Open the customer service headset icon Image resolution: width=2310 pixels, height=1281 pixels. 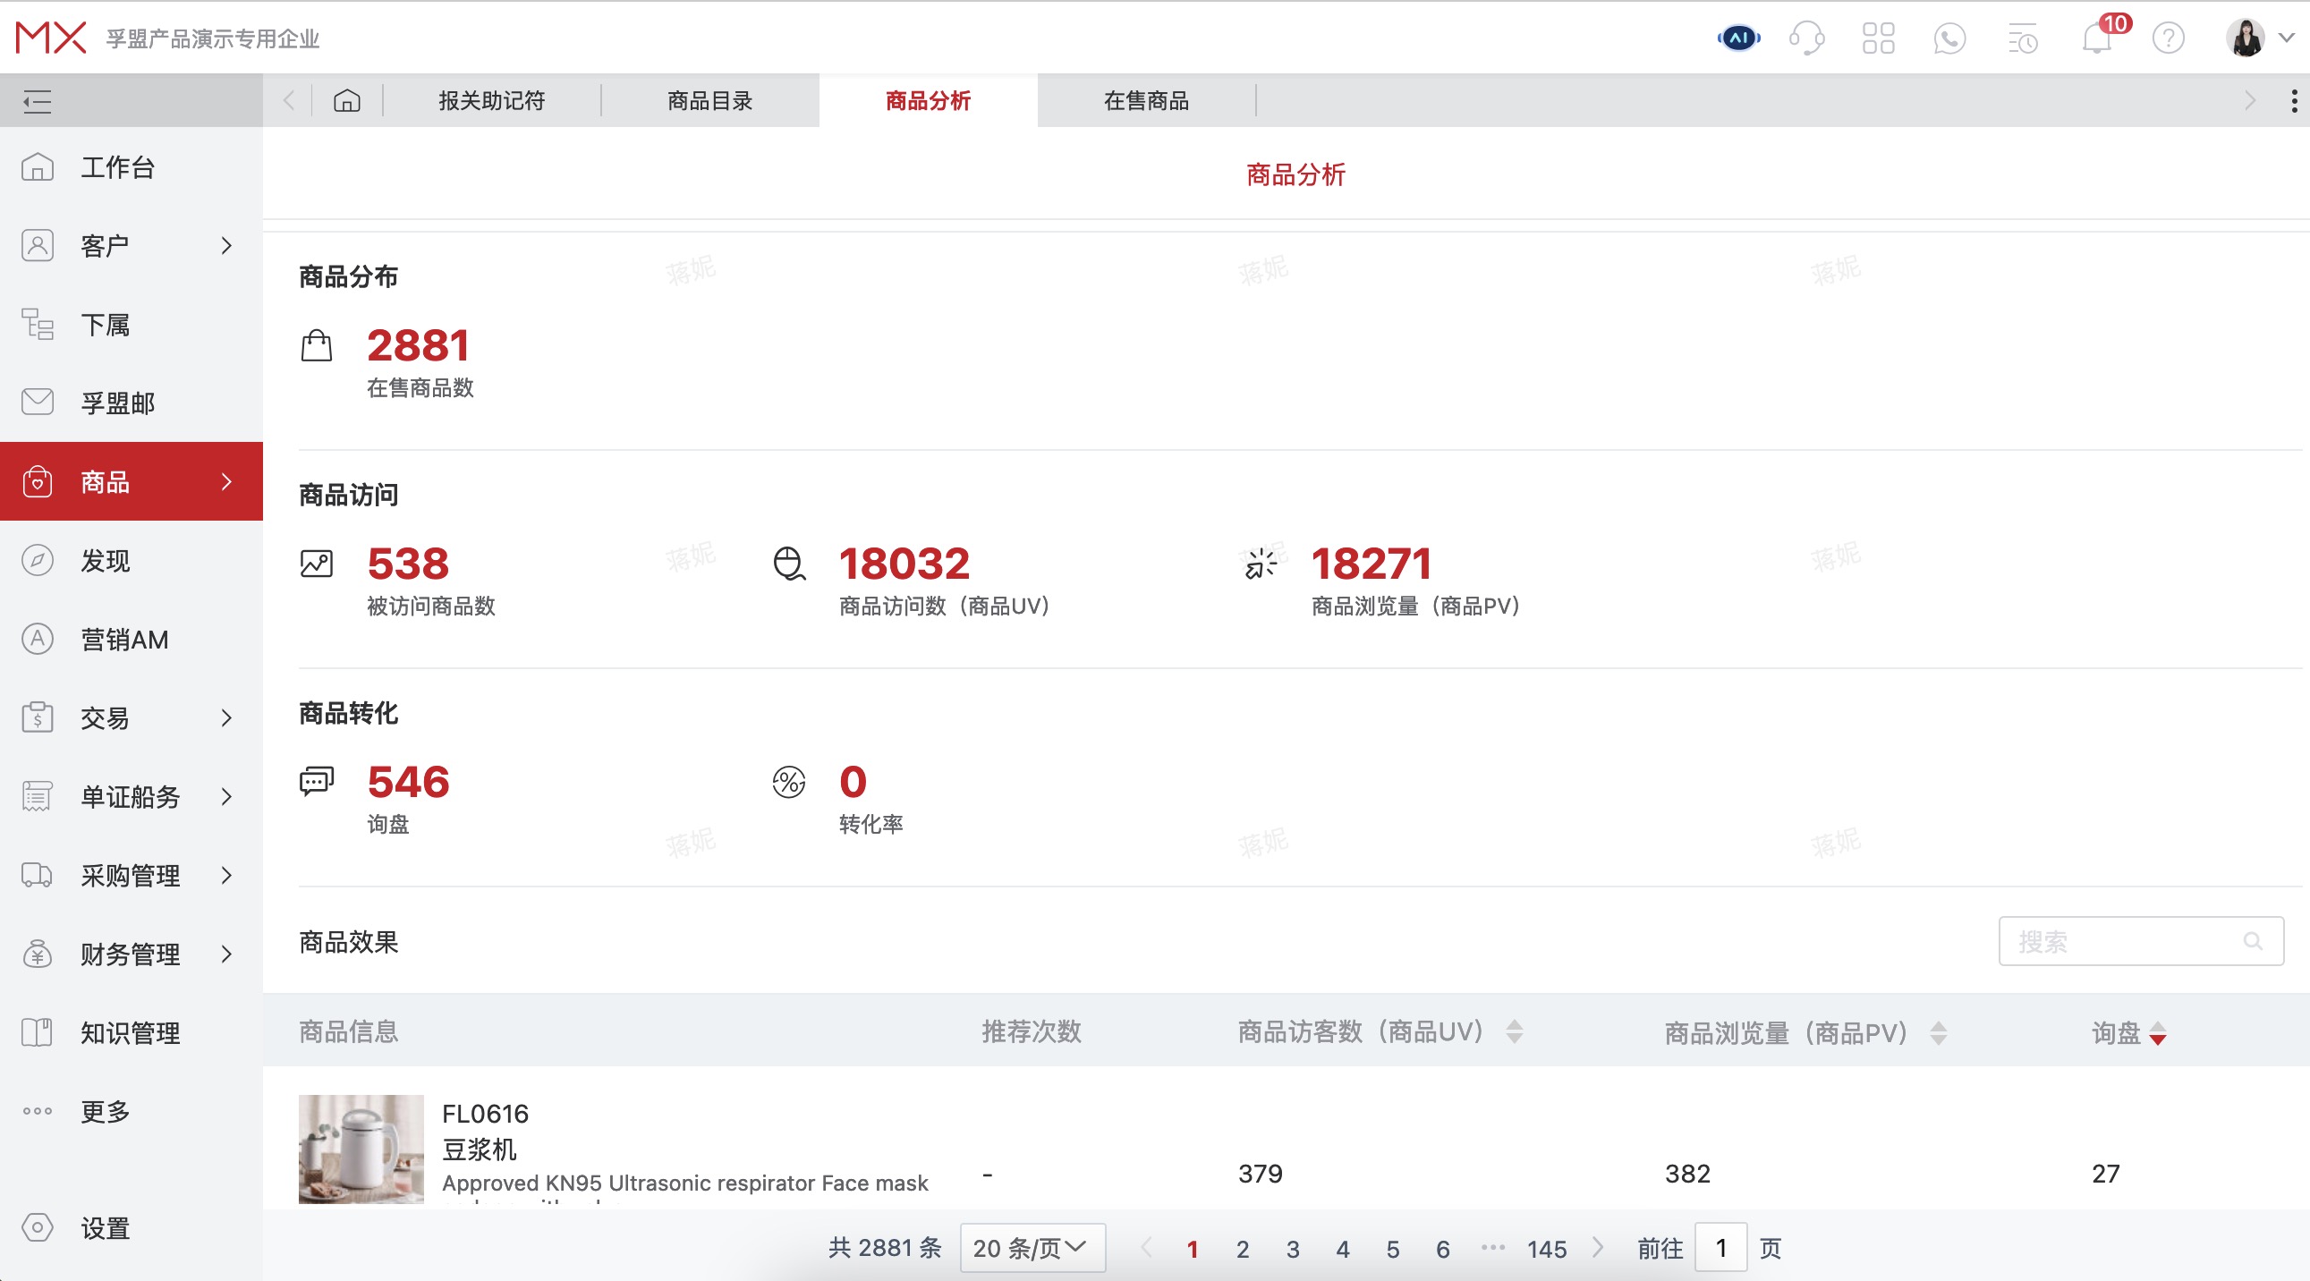(1806, 38)
